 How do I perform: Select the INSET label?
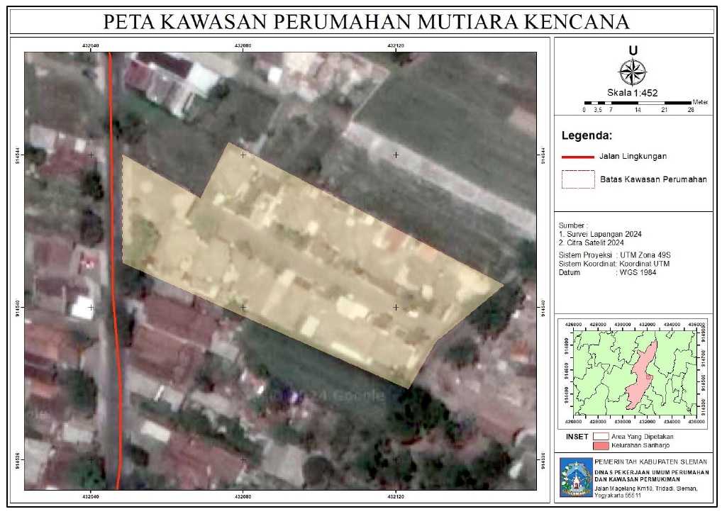[x=577, y=437]
